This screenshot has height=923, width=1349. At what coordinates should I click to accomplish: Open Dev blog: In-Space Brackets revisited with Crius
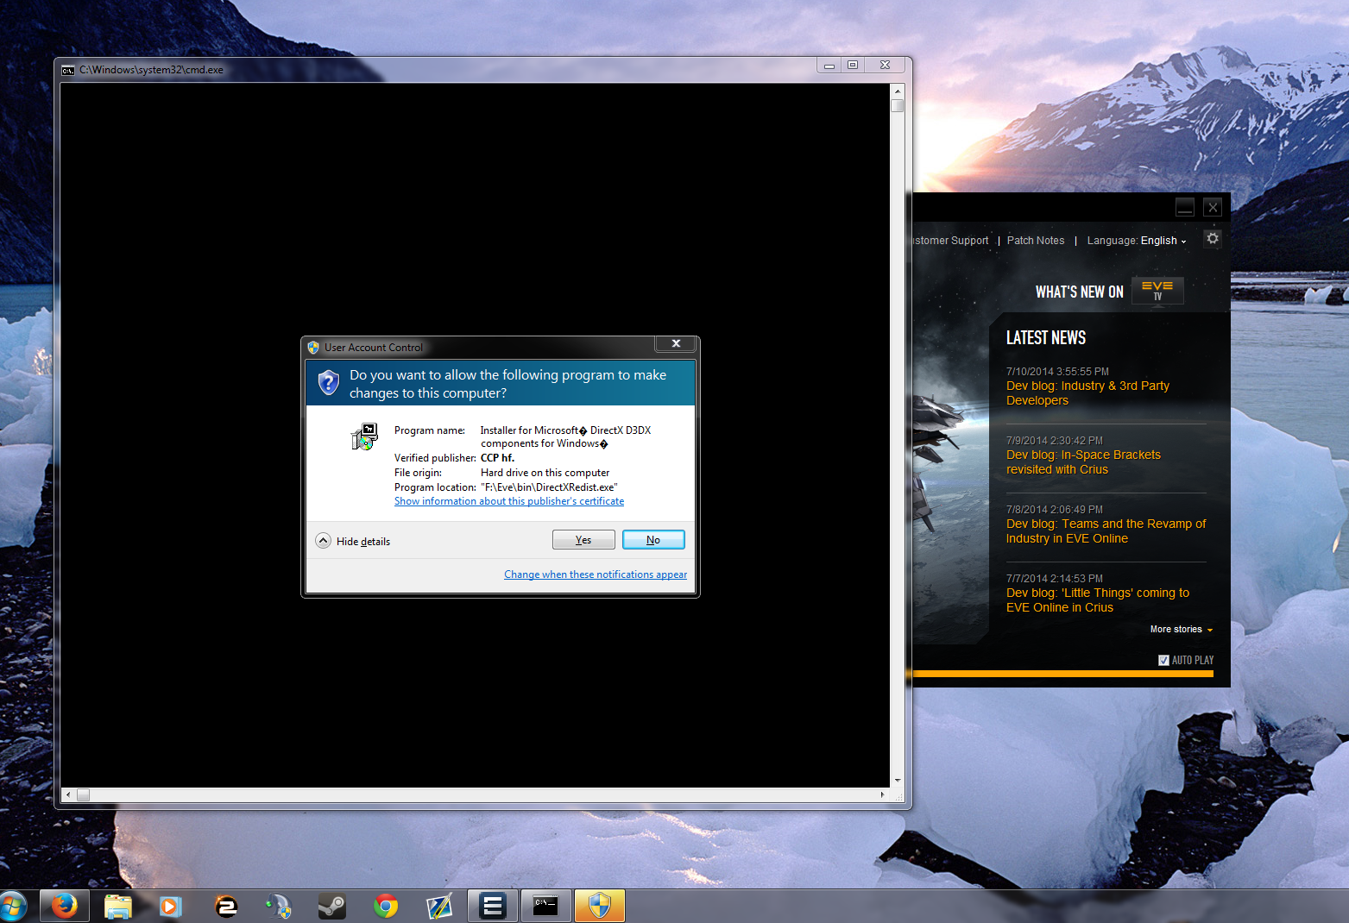point(1083,462)
